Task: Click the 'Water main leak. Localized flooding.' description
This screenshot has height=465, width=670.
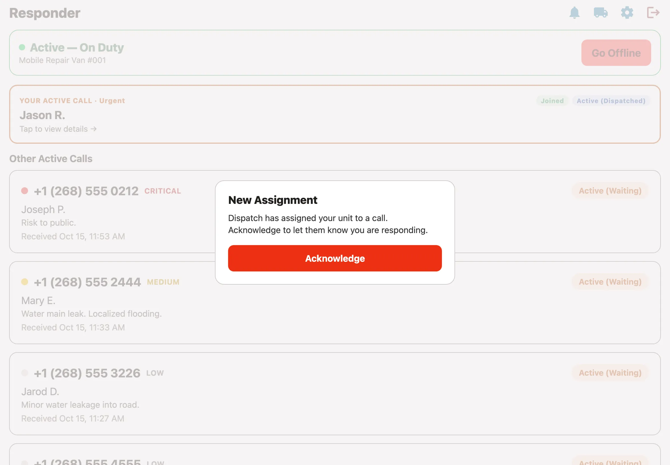Action: (91, 314)
